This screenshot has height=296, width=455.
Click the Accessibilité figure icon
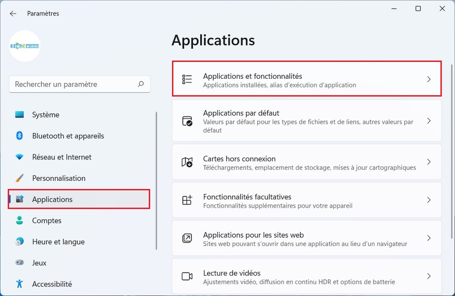pyautogui.click(x=20, y=284)
